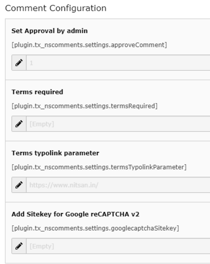Click the "Terms typolink parameter" label
Viewport: 210px width, 264px height.
click(55, 153)
